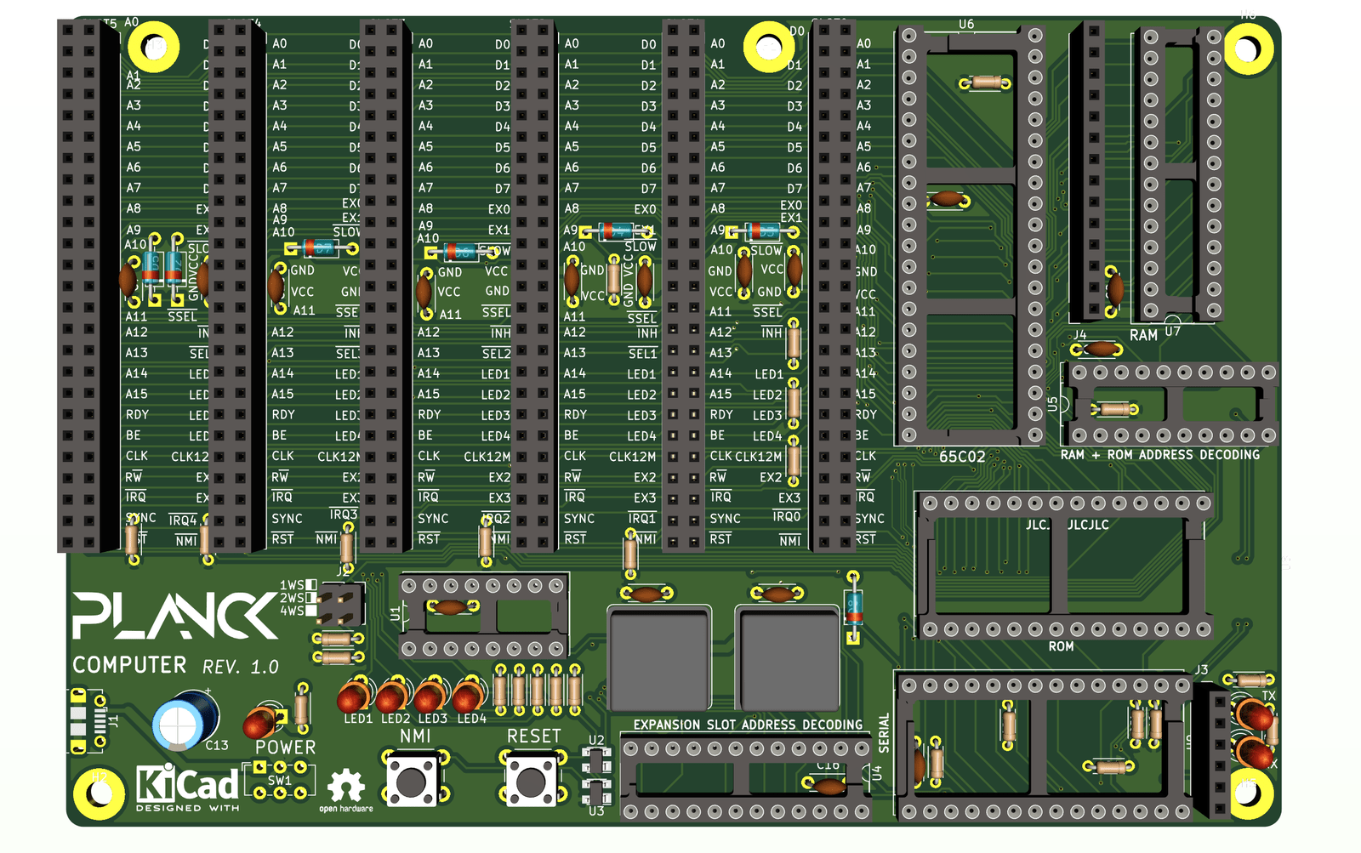
Task: Click the PLANCK logo text
Action: pyautogui.click(x=174, y=615)
